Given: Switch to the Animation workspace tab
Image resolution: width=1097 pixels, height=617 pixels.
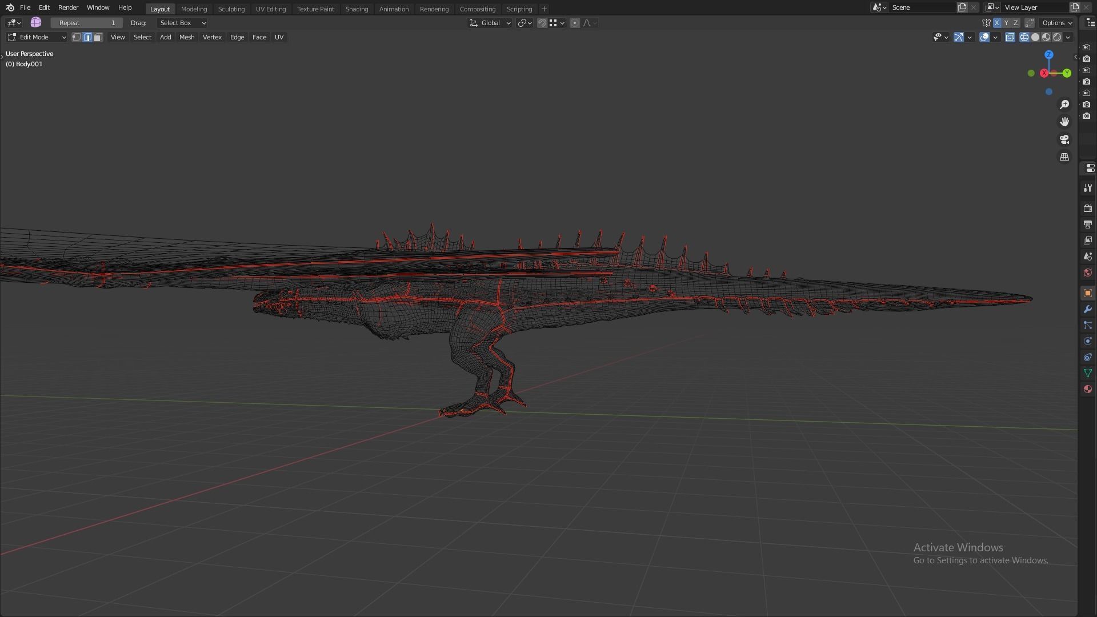Looking at the screenshot, I should tap(394, 9).
